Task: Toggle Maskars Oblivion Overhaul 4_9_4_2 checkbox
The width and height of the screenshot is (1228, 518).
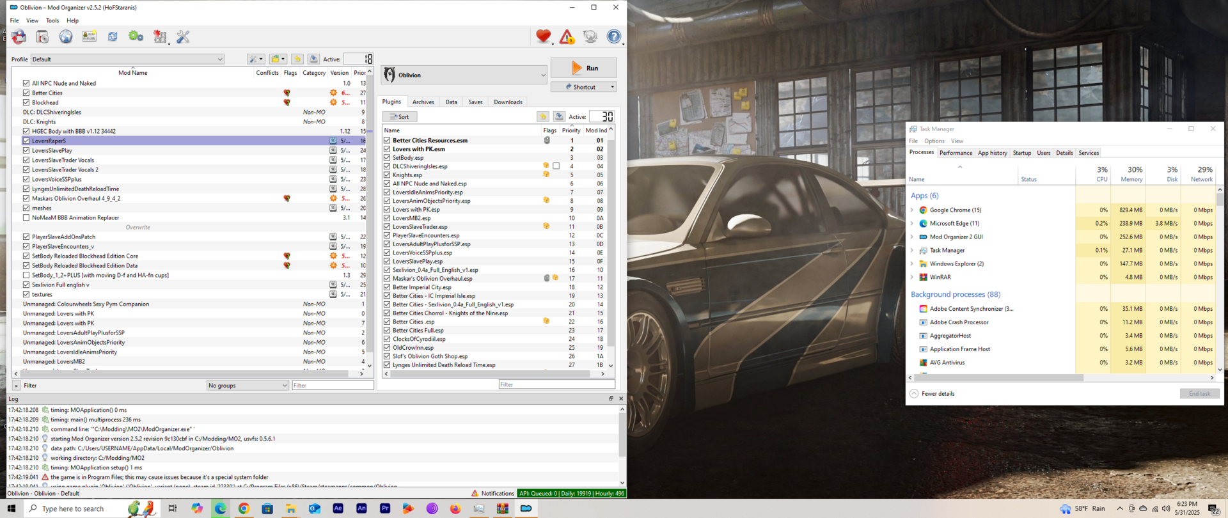Action: pyautogui.click(x=26, y=198)
